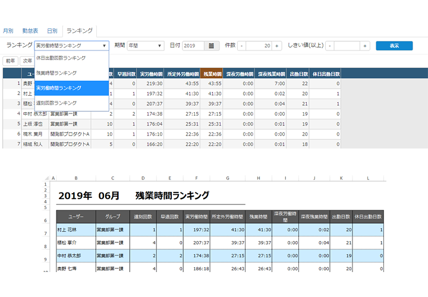Viewport: 428px width, 297px height.
Task: Sort by 深夜労働時間 column header
Action: coord(239,74)
